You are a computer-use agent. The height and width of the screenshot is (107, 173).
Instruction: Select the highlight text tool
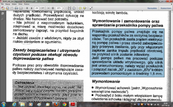85,8
